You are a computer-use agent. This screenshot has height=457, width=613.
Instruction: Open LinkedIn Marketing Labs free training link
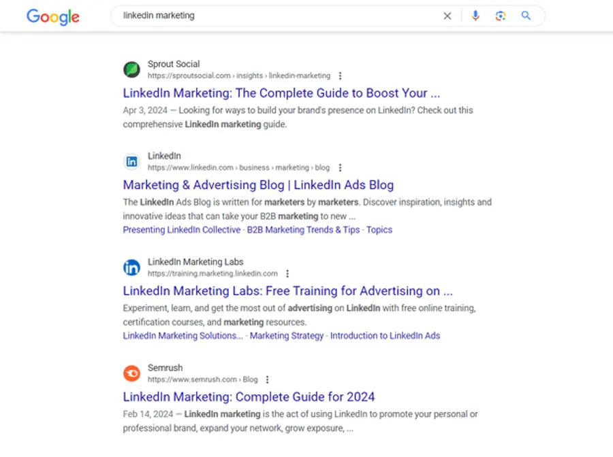click(x=286, y=291)
